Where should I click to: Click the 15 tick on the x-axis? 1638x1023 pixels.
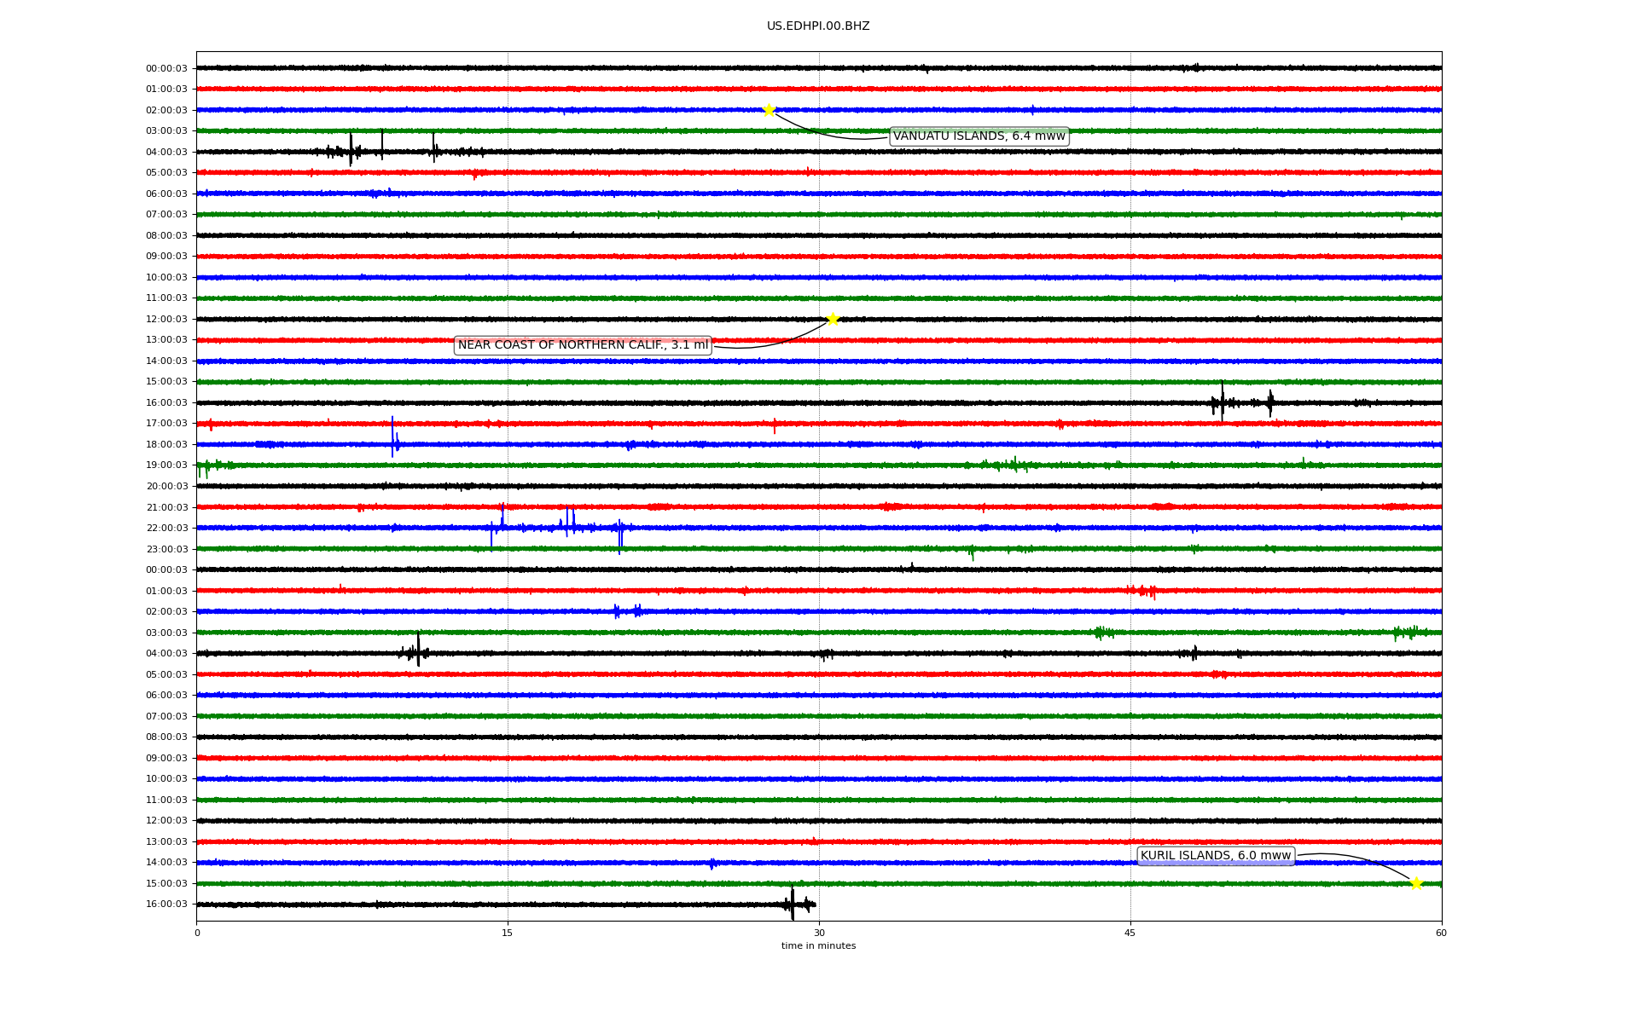pyautogui.click(x=508, y=933)
